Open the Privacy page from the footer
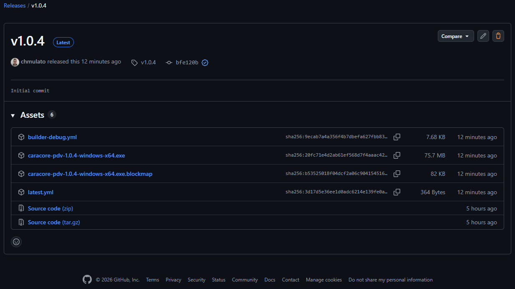The width and height of the screenshot is (515, 289). (x=173, y=279)
